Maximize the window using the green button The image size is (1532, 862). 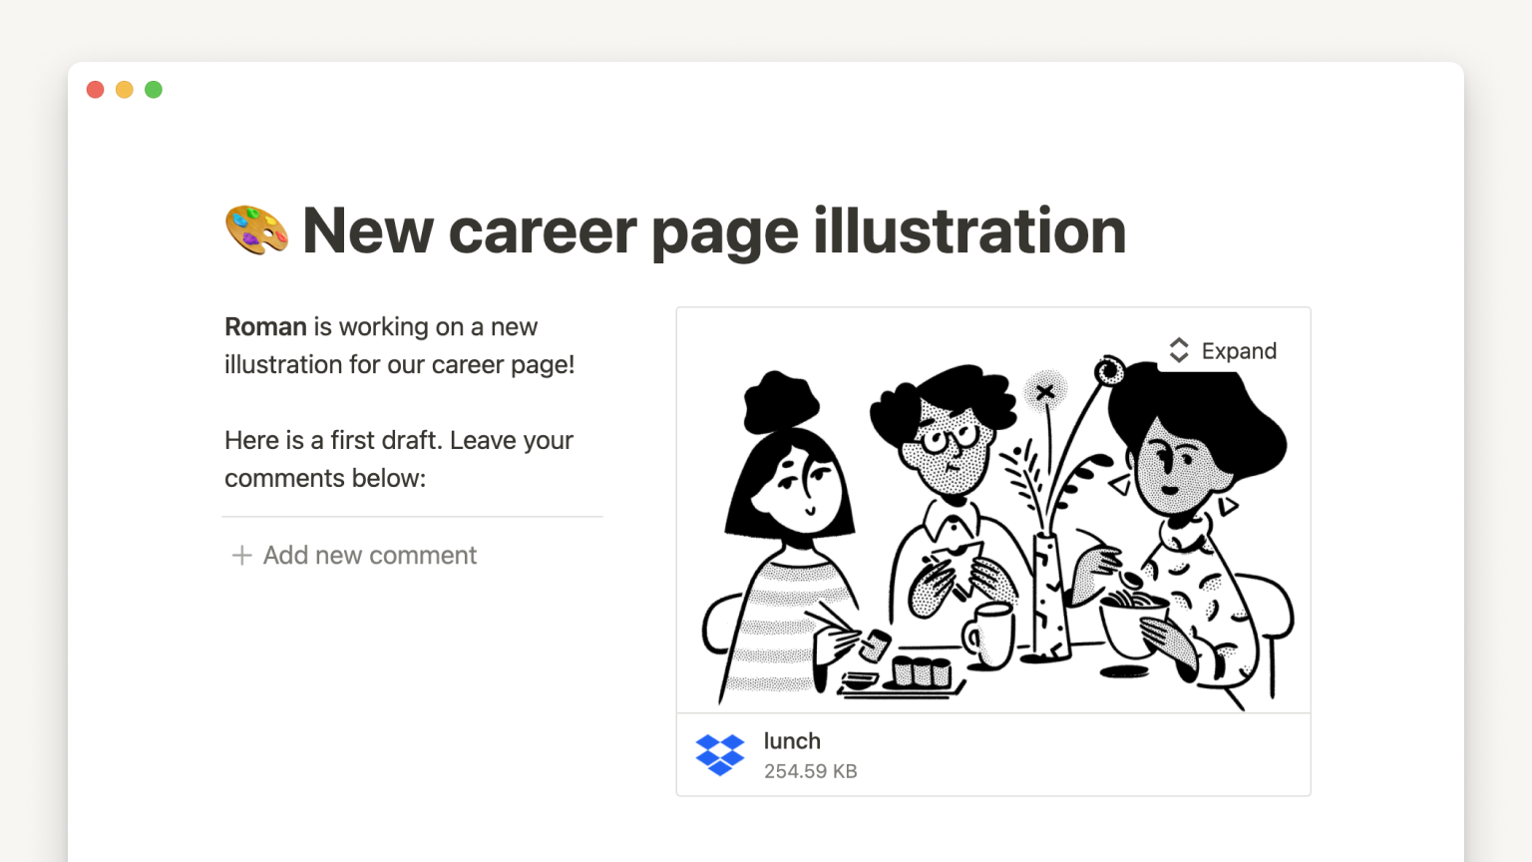(x=154, y=90)
